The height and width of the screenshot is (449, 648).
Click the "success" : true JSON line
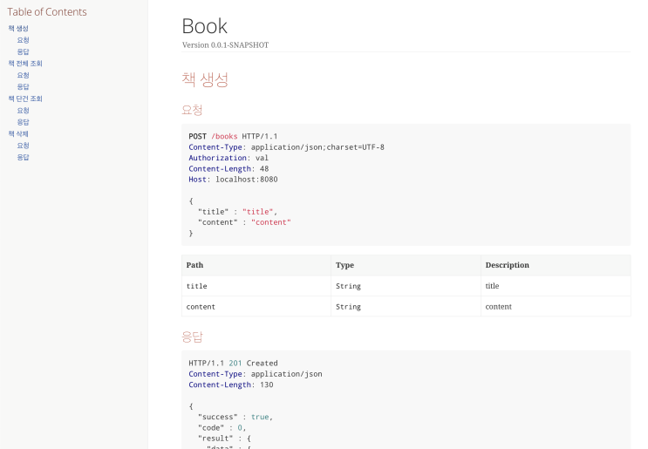pos(235,417)
